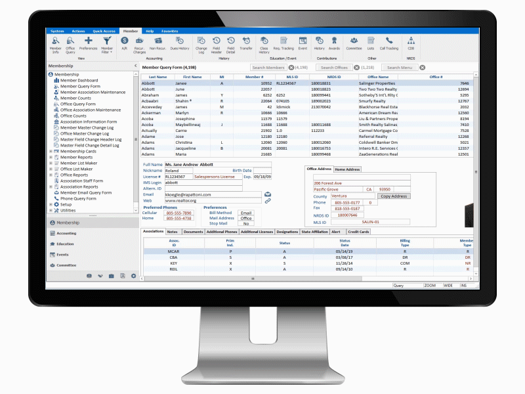
Task: Open the Home Address tab
Action: click(348, 169)
